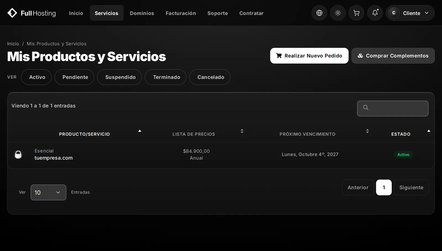The height and width of the screenshot is (251, 442).
Task: Click Mis Productos y Servicios breadcrumb
Action: click(x=57, y=44)
